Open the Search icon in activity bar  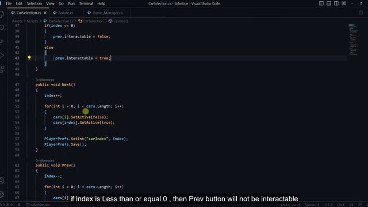tap(2, 28)
